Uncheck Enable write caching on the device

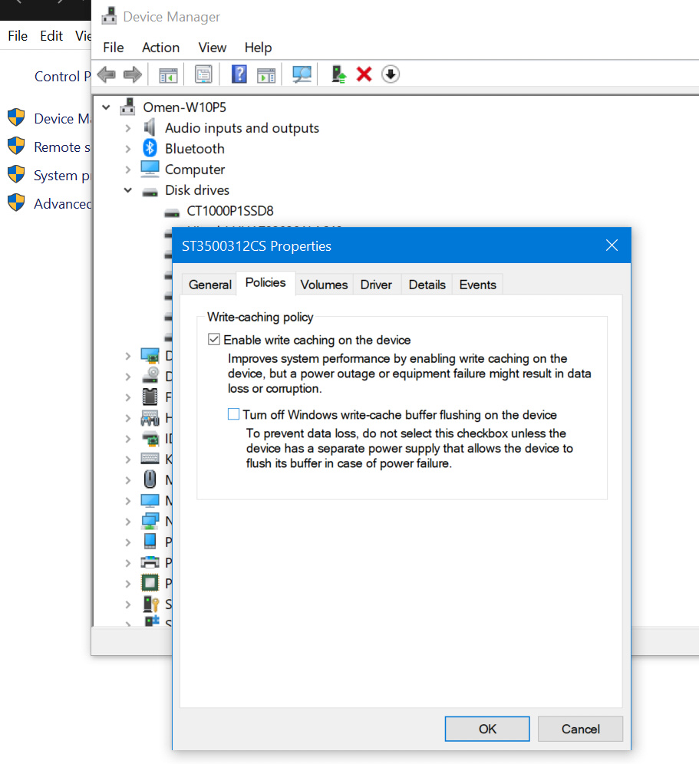(x=213, y=340)
